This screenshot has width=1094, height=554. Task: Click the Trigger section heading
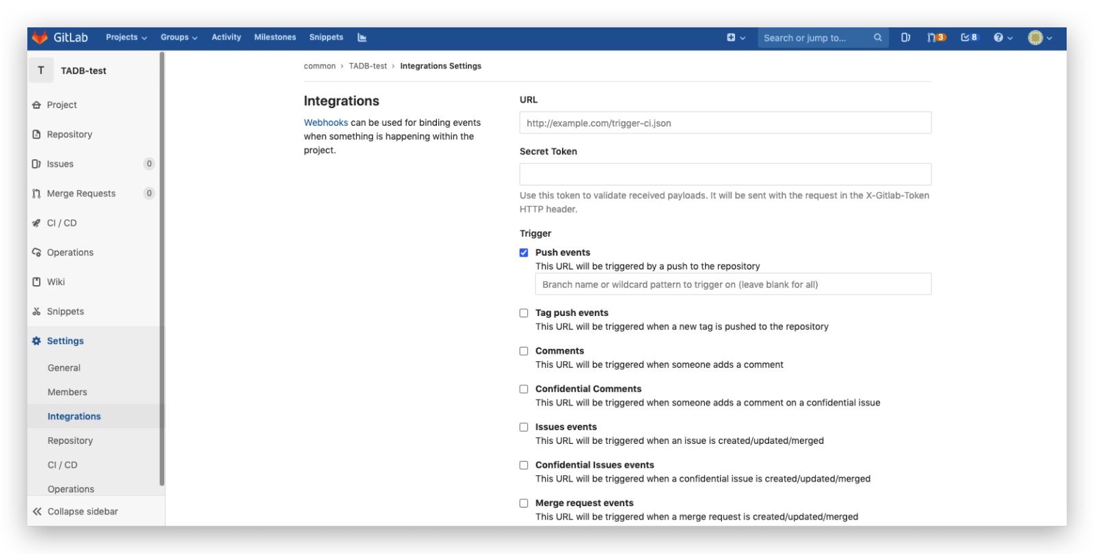point(535,233)
